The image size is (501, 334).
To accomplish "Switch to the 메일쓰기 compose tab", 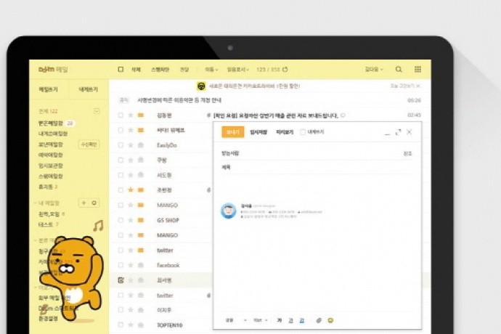I will point(48,89).
